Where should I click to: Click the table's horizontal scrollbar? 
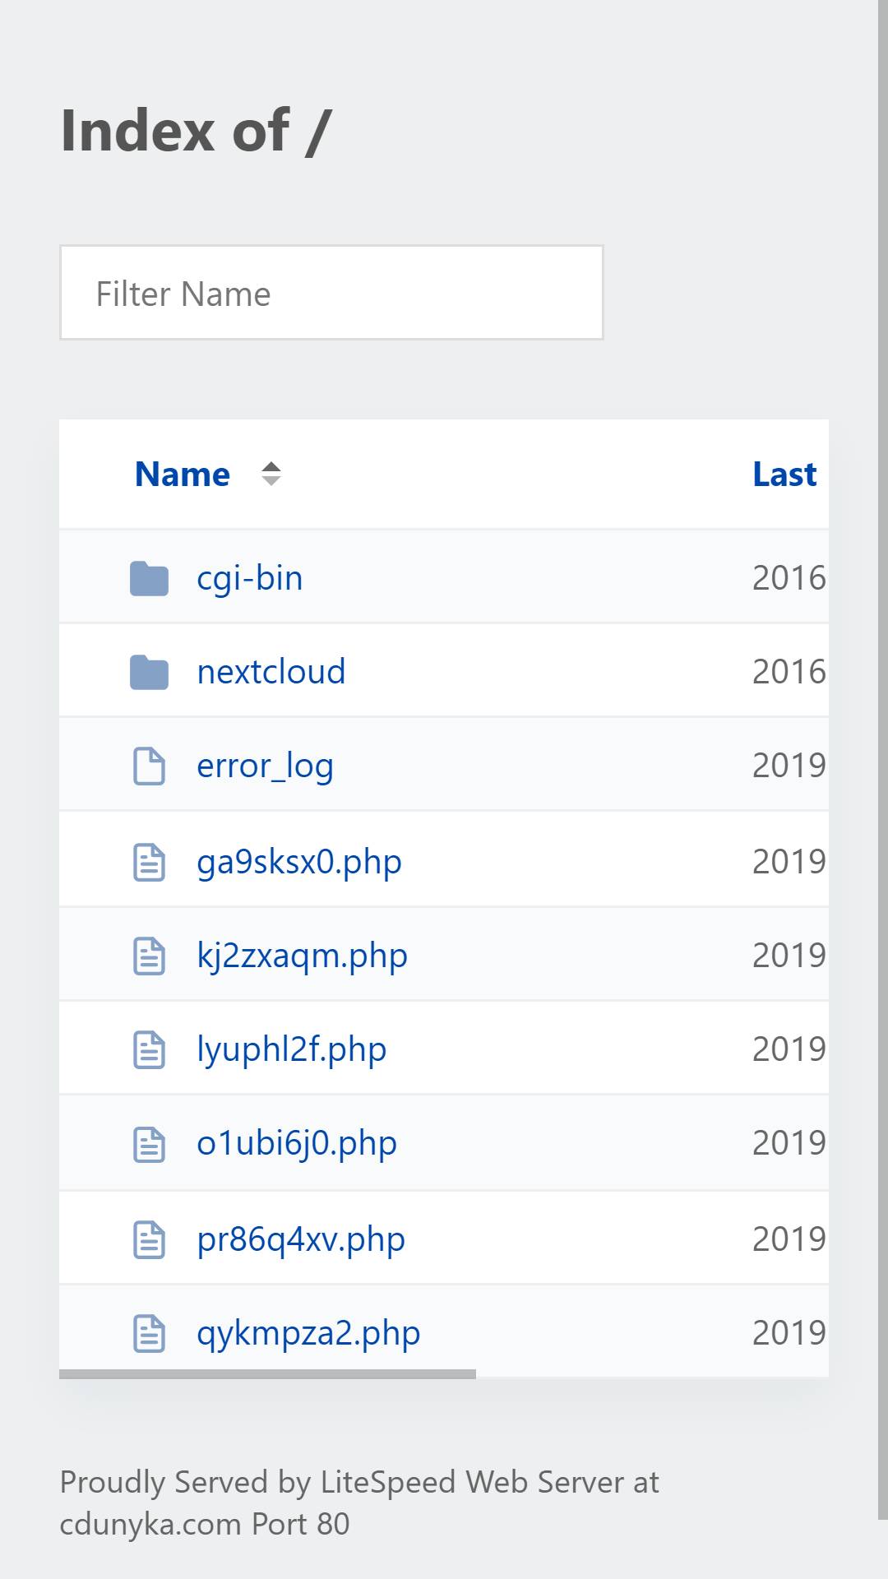[x=267, y=1374]
